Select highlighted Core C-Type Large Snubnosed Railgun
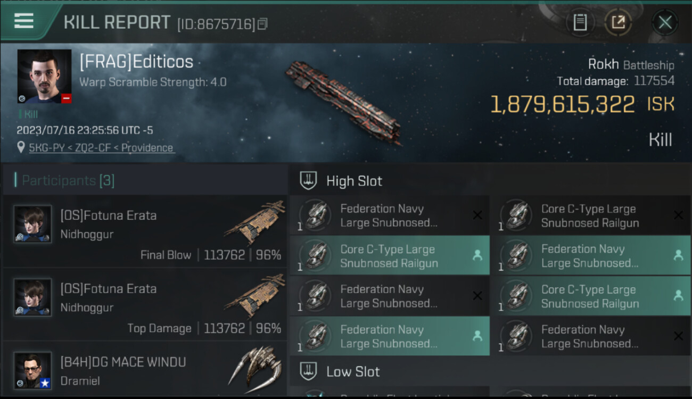This screenshot has height=399, width=692. [389, 256]
